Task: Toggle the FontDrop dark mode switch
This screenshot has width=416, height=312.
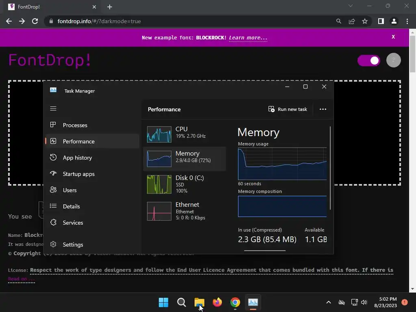Action: click(369, 61)
